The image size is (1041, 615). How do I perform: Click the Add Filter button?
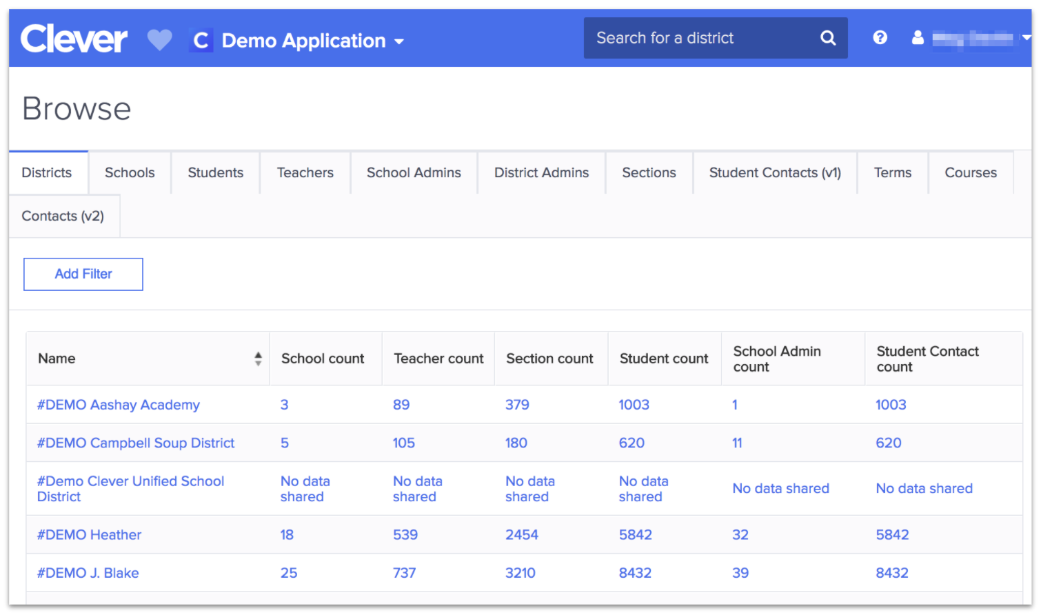pyautogui.click(x=83, y=274)
